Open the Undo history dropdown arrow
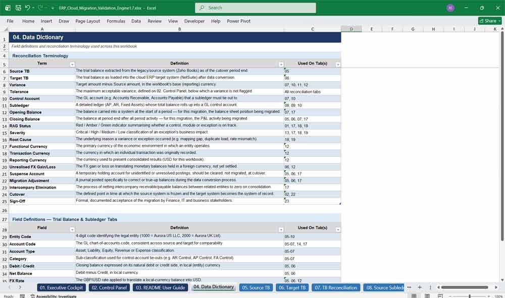The height and width of the screenshot is (298, 505). [x=33, y=8]
